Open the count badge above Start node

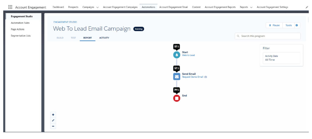click(176, 47)
